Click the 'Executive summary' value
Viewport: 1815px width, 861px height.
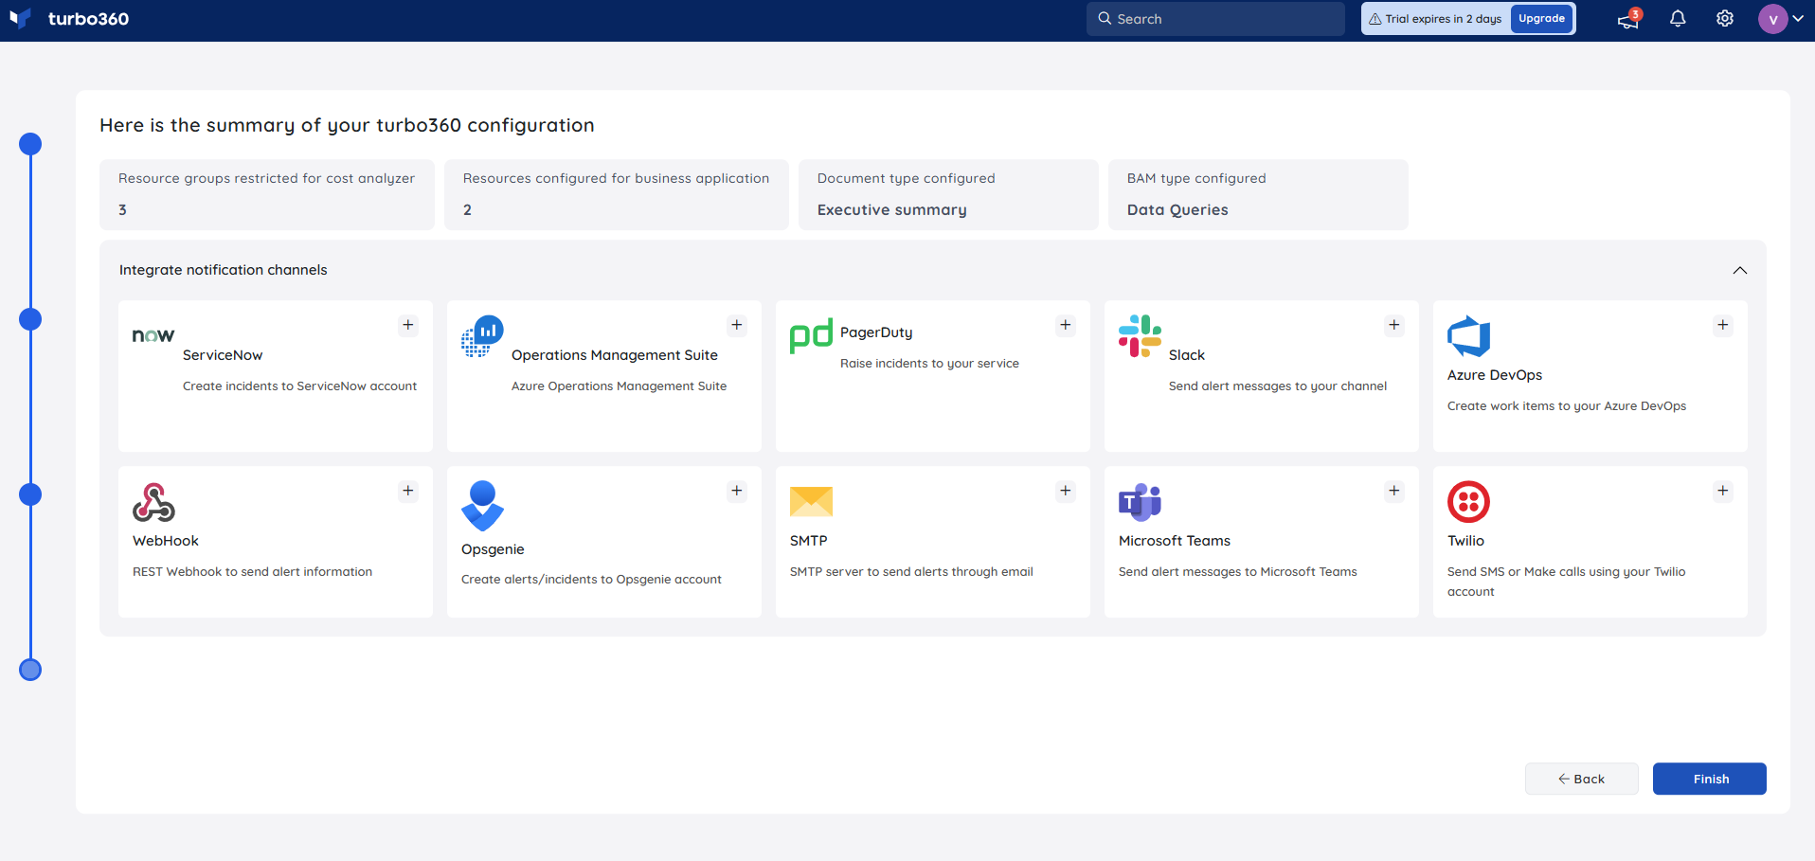[x=891, y=210]
